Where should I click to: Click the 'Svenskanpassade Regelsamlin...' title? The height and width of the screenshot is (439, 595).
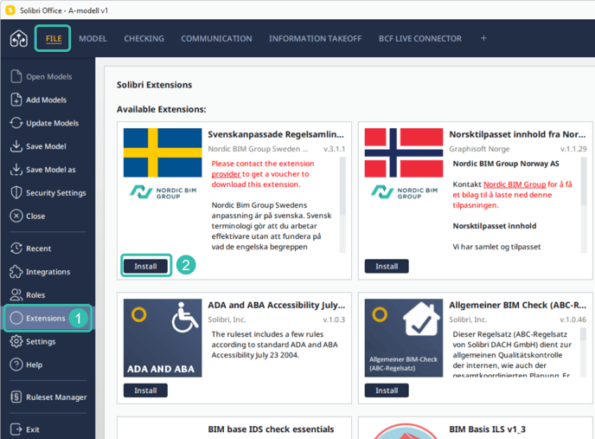click(276, 134)
